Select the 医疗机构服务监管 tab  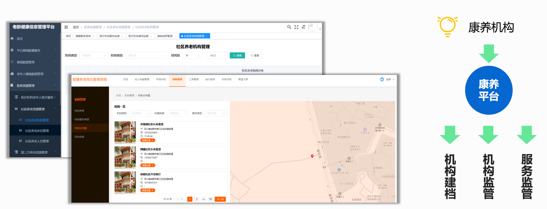tap(110, 36)
